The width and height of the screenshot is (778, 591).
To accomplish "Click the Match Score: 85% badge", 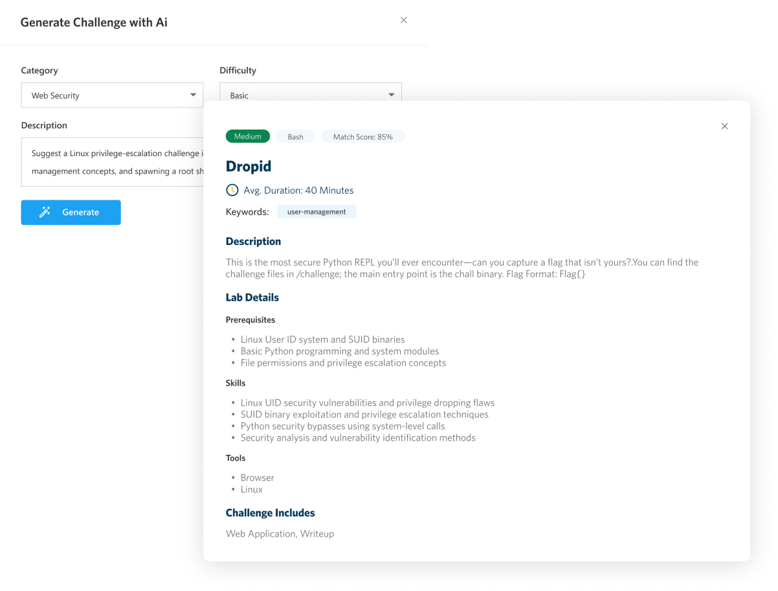I will coord(362,136).
